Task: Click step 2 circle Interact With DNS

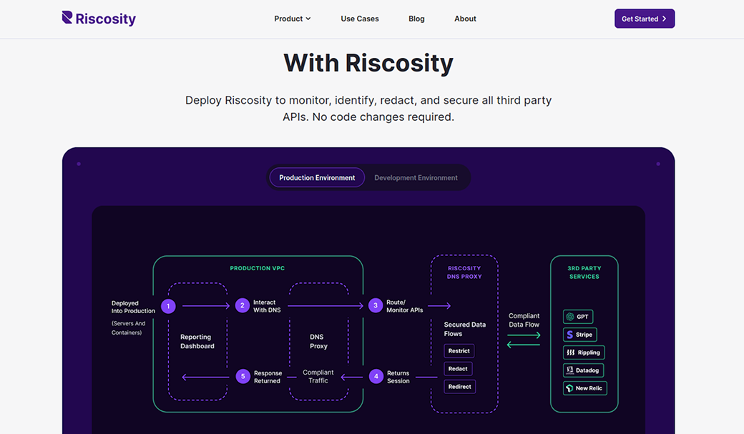Action: coord(243,305)
